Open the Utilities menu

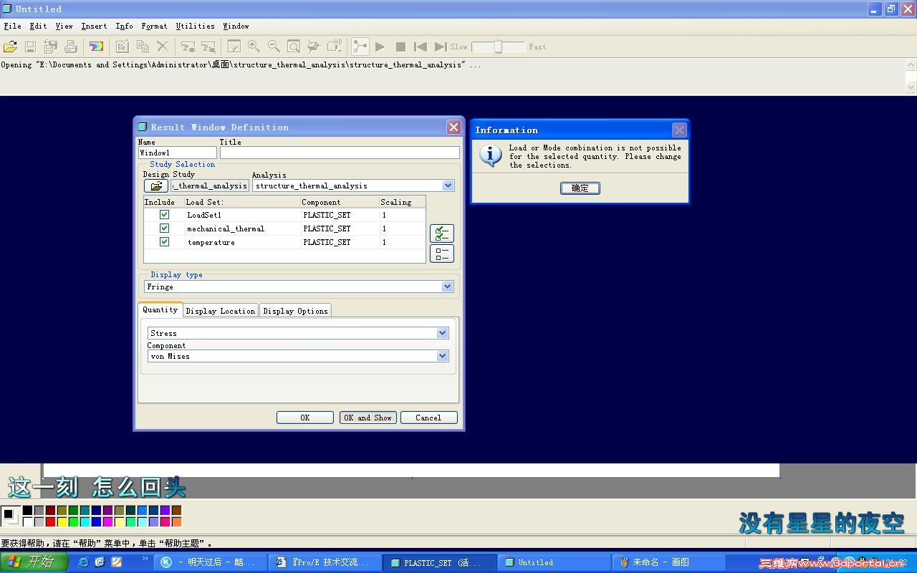195,26
